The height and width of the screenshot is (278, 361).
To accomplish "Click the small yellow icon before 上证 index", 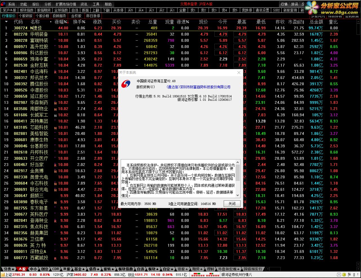I will 3,275.
